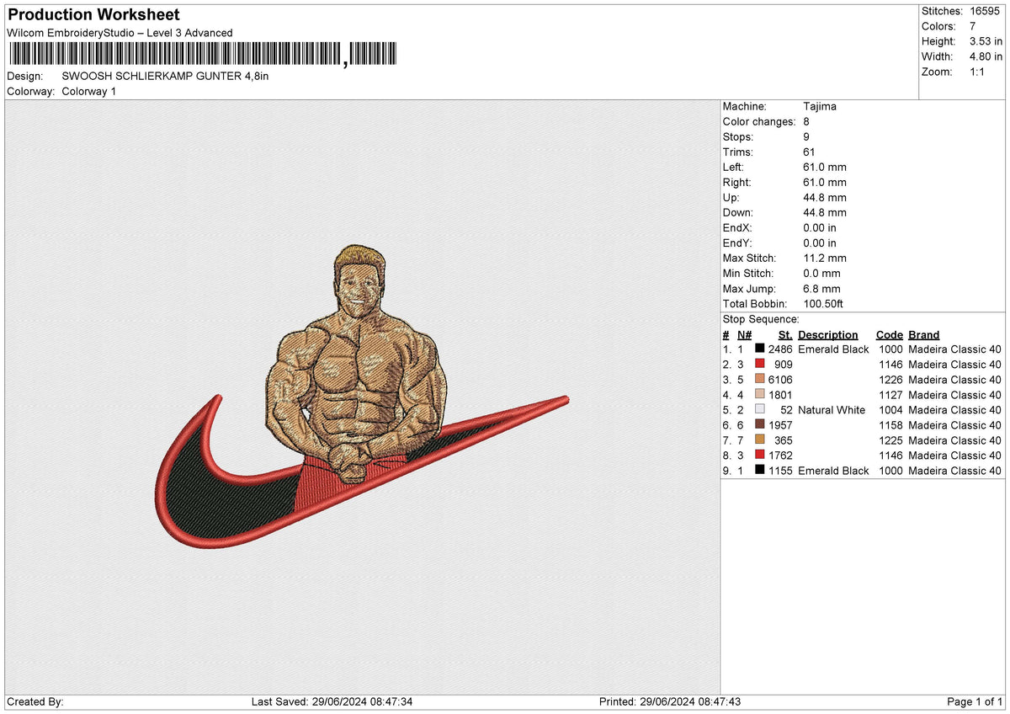This screenshot has width=1010, height=714.
Task: Select the light pink swatch beside 1801
Action: (759, 395)
